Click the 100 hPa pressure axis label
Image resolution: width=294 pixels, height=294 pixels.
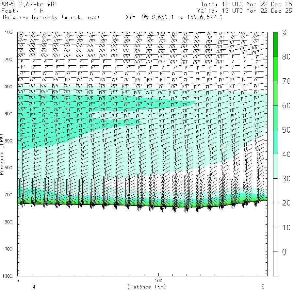8,32
